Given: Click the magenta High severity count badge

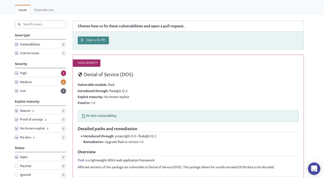Looking at the screenshot, I should click(63, 73).
